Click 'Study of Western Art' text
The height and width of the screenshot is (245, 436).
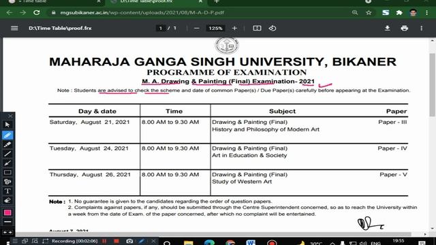[x=242, y=182]
